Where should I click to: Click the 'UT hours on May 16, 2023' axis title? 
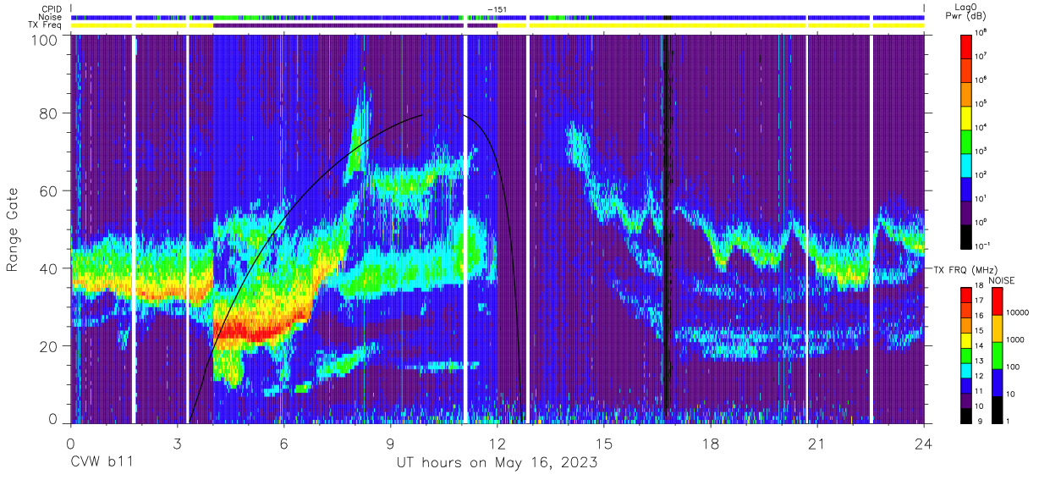pyautogui.click(x=498, y=463)
